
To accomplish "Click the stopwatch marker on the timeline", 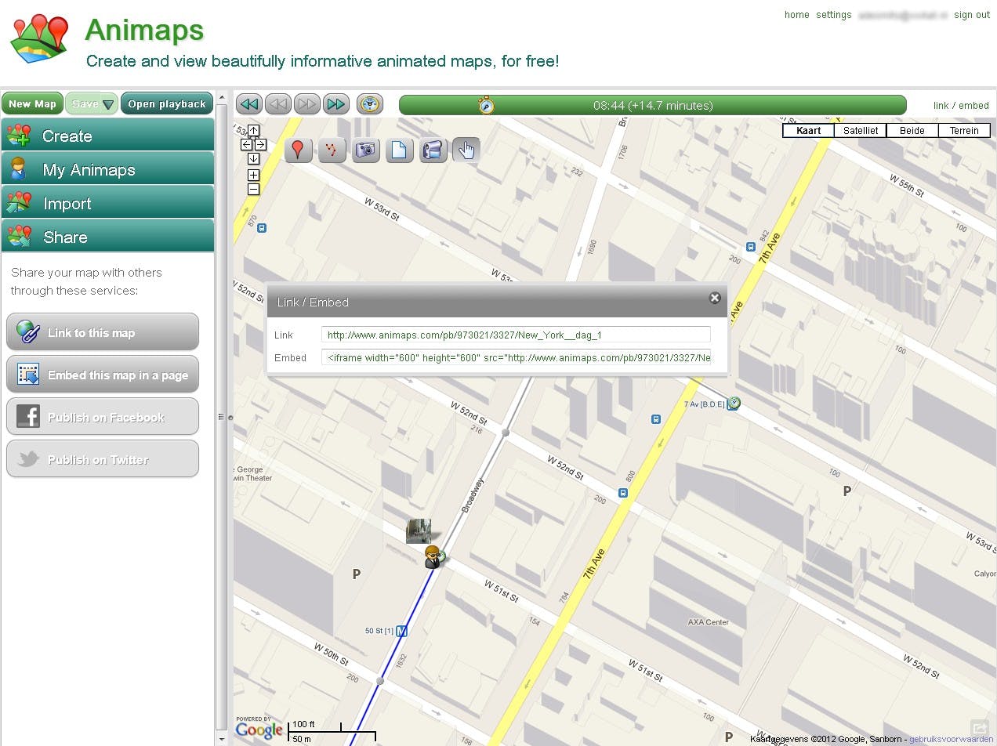I will click(x=487, y=105).
